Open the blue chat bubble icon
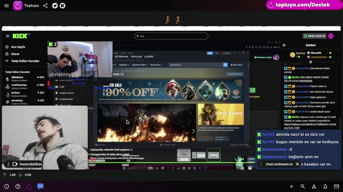The image size is (343, 192). point(40,186)
